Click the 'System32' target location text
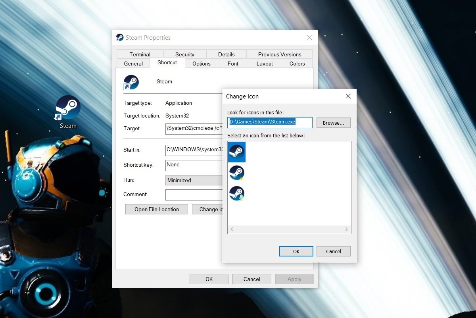Image resolution: width=476 pixels, height=318 pixels. (x=177, y=116)
